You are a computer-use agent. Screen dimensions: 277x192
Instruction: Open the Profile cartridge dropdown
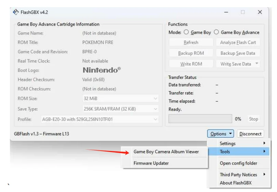click(100, 120)
